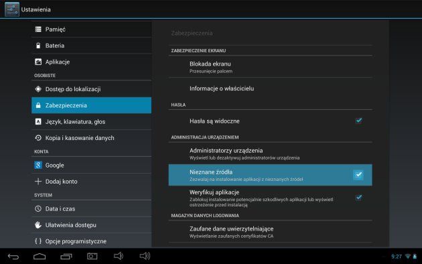Screen dimensions: 422x264
Task: Tap the Bateria battery icon
Action: click(x=38, y=46)
